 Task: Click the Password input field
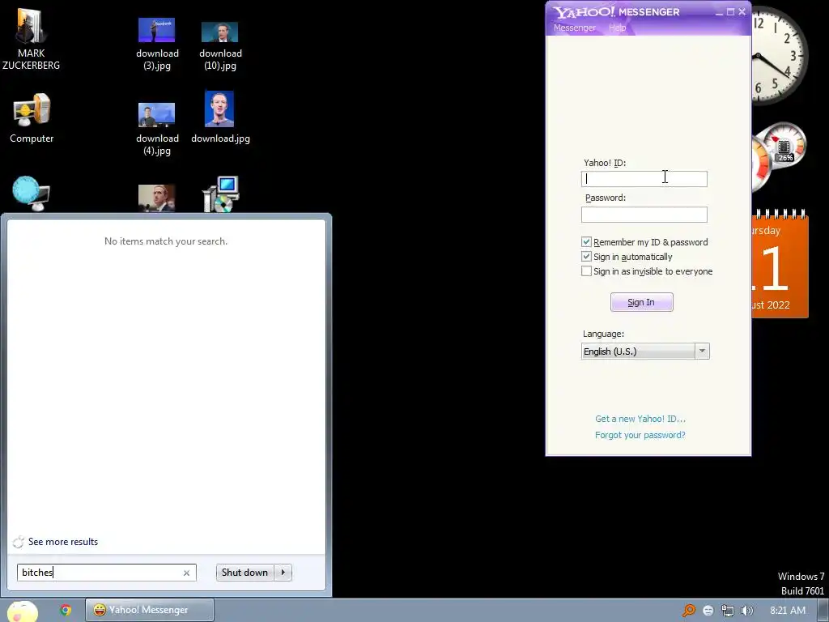tap(644, 215)
